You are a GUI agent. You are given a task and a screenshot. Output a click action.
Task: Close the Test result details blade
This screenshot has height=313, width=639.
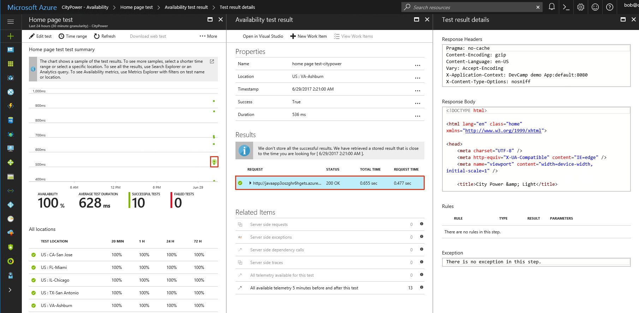[634, 19]
